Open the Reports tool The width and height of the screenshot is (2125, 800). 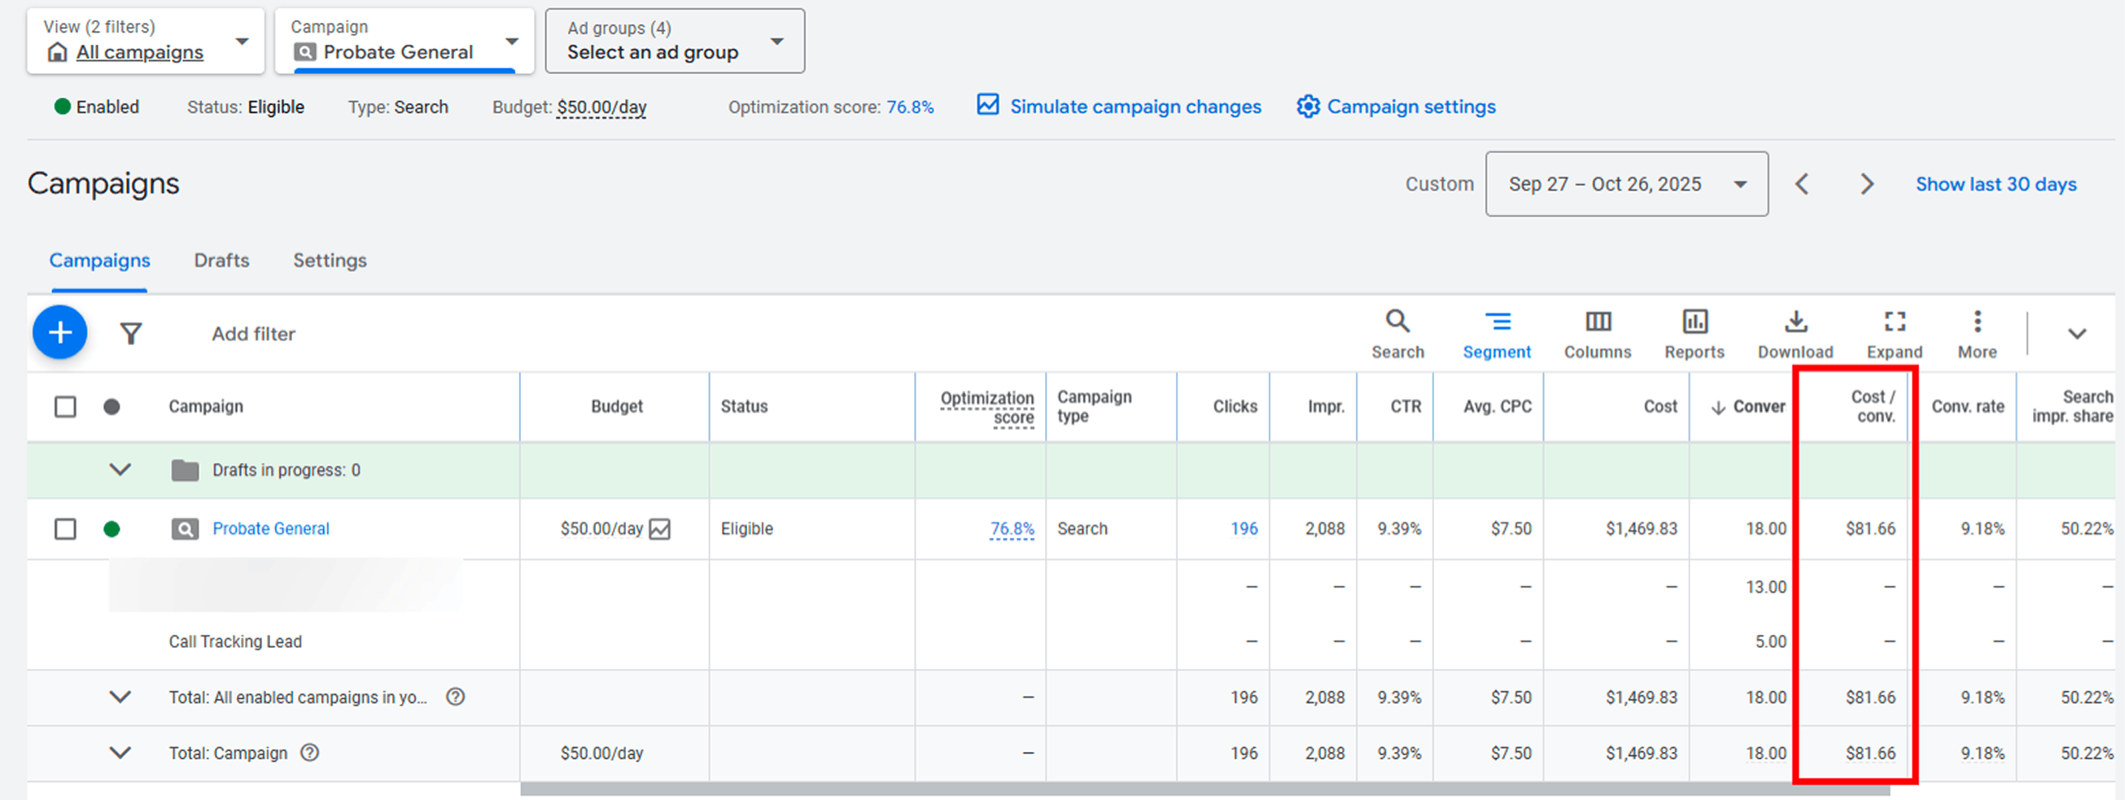click(1694, 334)
